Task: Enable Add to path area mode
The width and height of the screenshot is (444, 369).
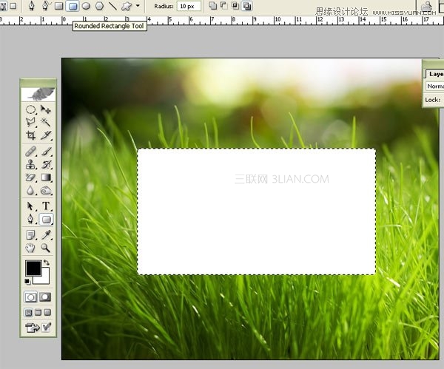Action: click(212, 6)
